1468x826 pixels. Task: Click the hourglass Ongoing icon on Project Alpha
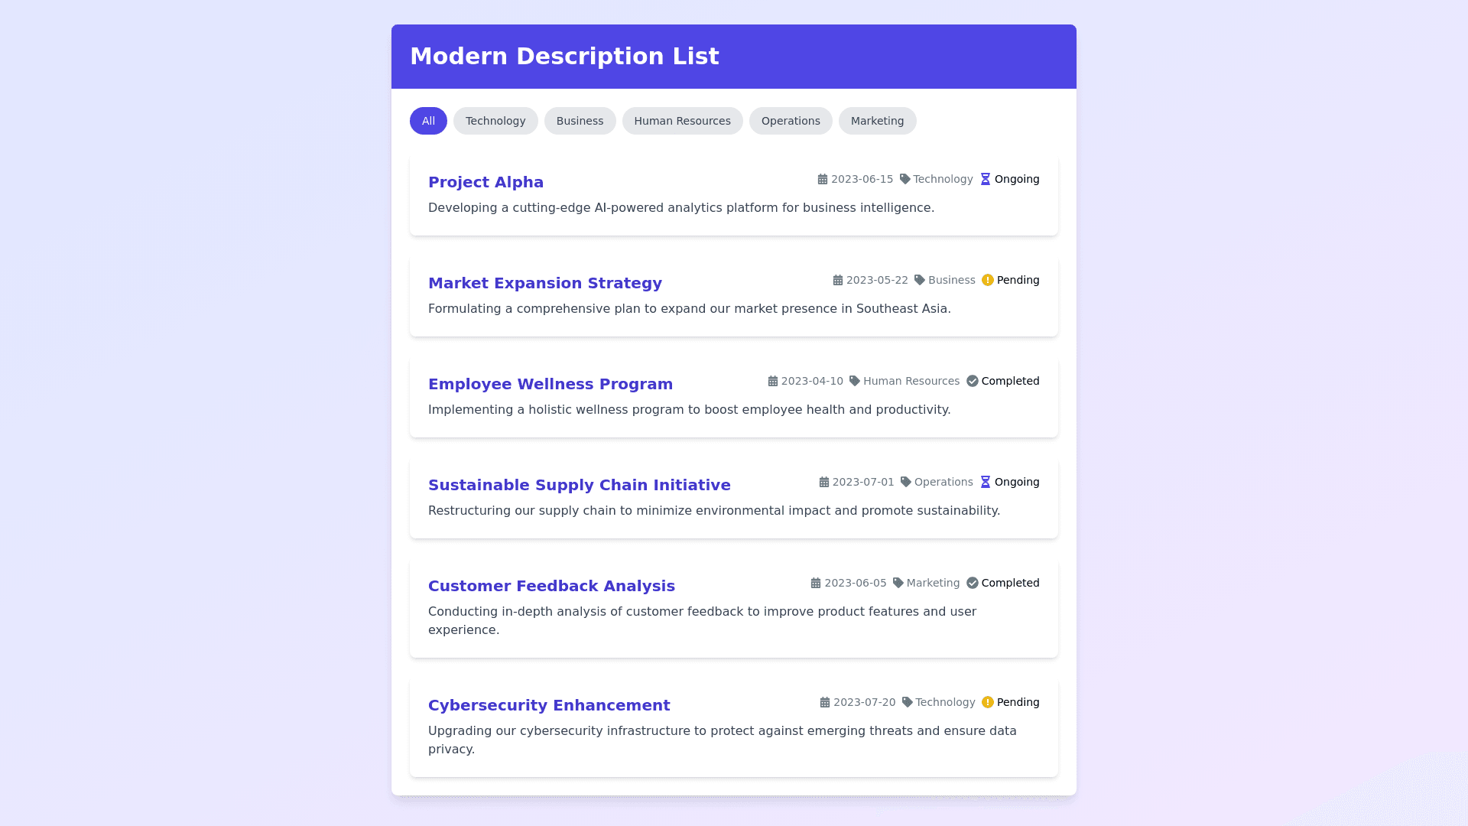tap(986, 179)
